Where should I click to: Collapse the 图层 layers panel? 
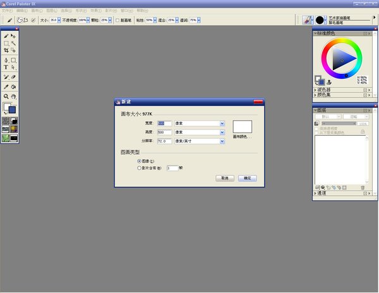(x=315, y=110)
